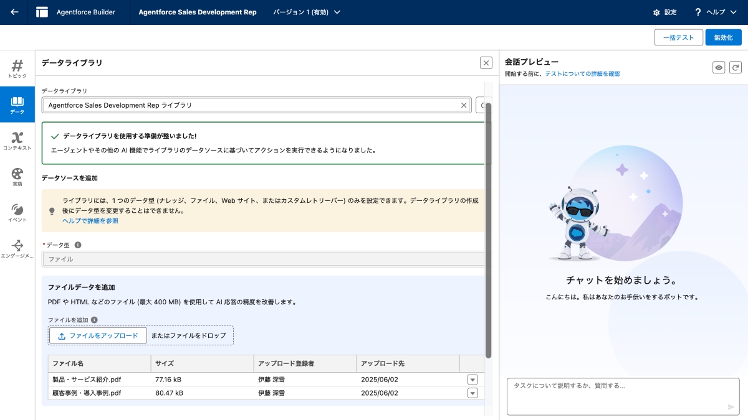This screenshot has height=420, width=748.
Task: Open 設定 with the gear icon
Action: click(x=664, y=12)
